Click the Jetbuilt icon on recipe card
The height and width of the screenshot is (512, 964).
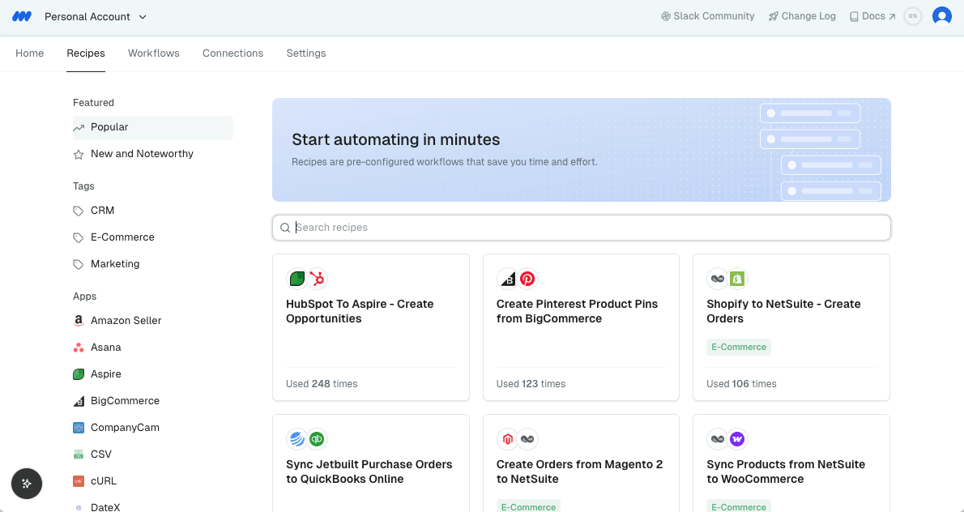[x=297, y=439]
